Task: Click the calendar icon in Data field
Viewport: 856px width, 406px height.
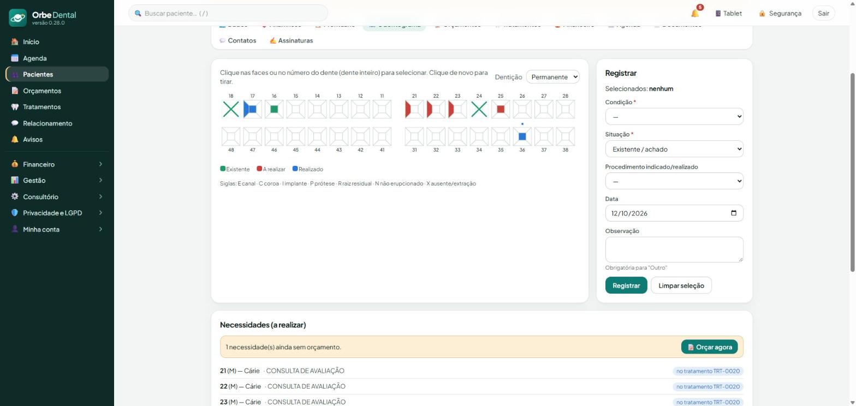Action: 733,213
